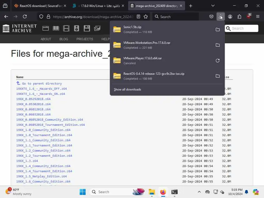Open extensions puzzle icon
The image size is (264, 198).
click(x=239, y=16)
